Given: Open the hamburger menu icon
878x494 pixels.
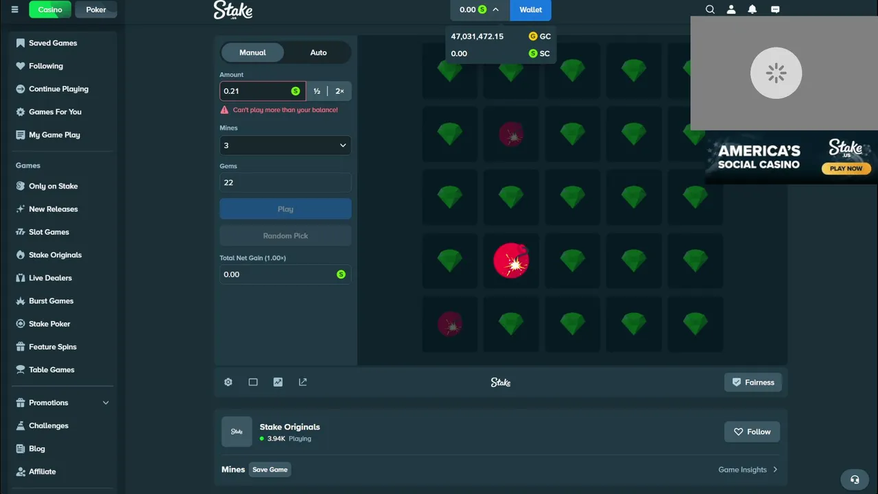Looking at the screenshot, I should pyautogui.click(x=14, y=10).
